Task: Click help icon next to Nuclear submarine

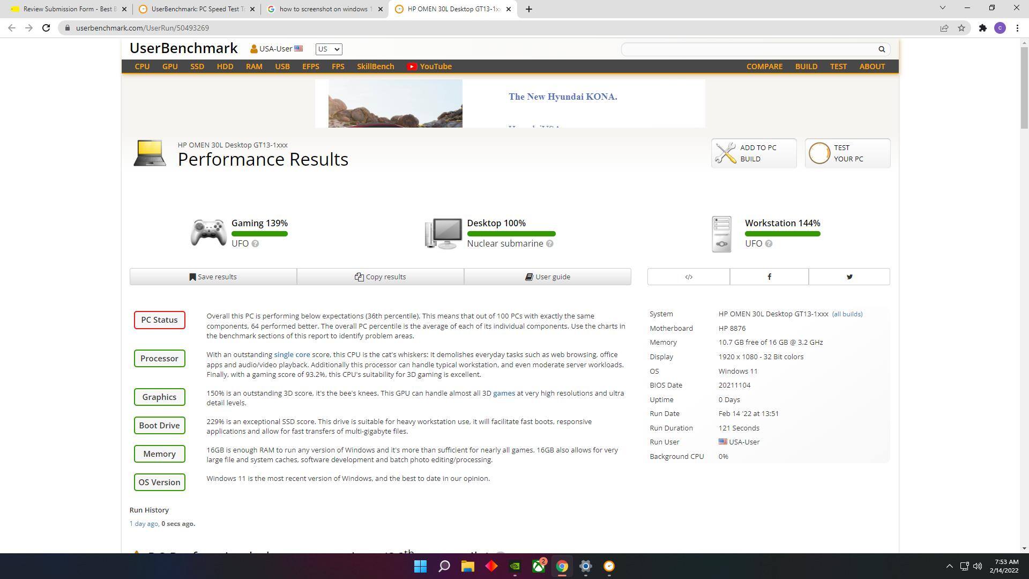Action: click(x=550, y=244)
